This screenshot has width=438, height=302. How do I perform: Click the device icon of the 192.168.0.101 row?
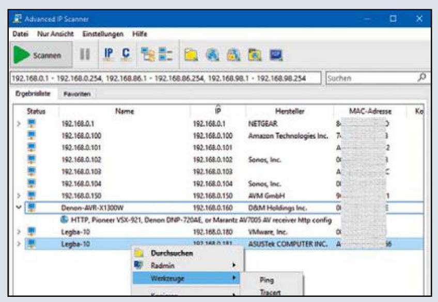32,147
